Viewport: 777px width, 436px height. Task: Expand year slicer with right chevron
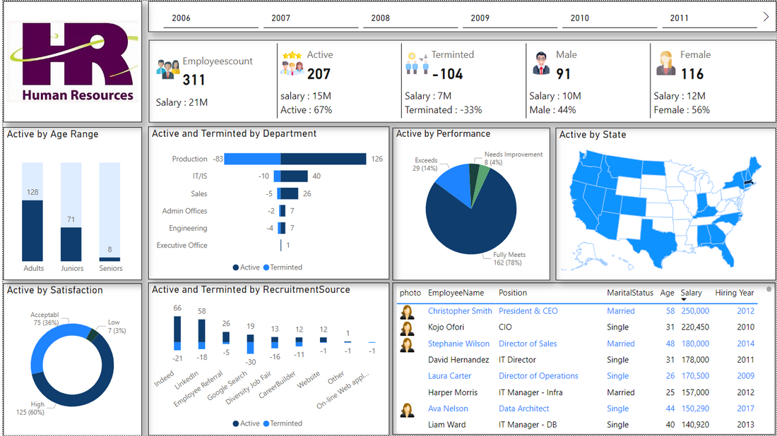[766, 17]
